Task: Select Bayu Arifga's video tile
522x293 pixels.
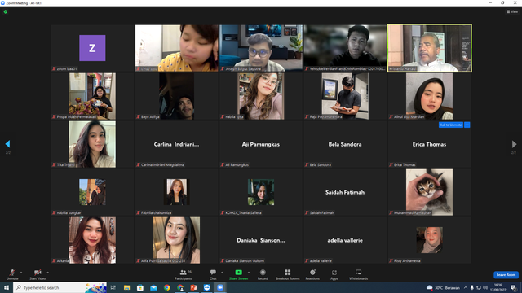Action: [176, 96]
